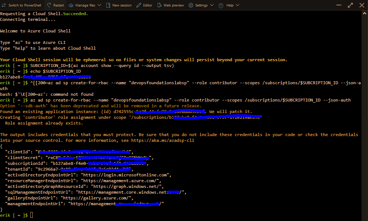This screenshot has height=221, width=368.
Task: Click the Switch to PowerShell icon
Action: (x=4, y=5)
